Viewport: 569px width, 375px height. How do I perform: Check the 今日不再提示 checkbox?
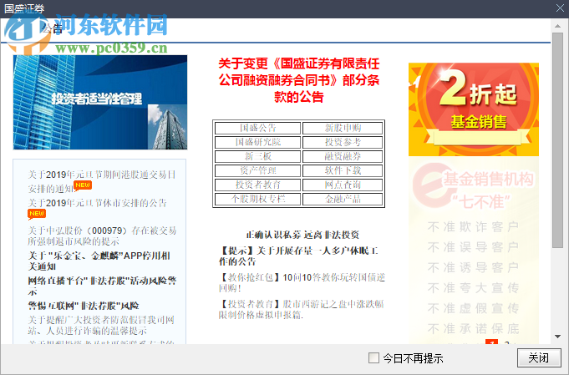point(373,358)
